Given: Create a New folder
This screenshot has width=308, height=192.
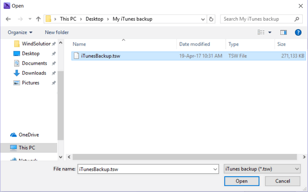Looking at the screenshot, I should pos(57,32).
